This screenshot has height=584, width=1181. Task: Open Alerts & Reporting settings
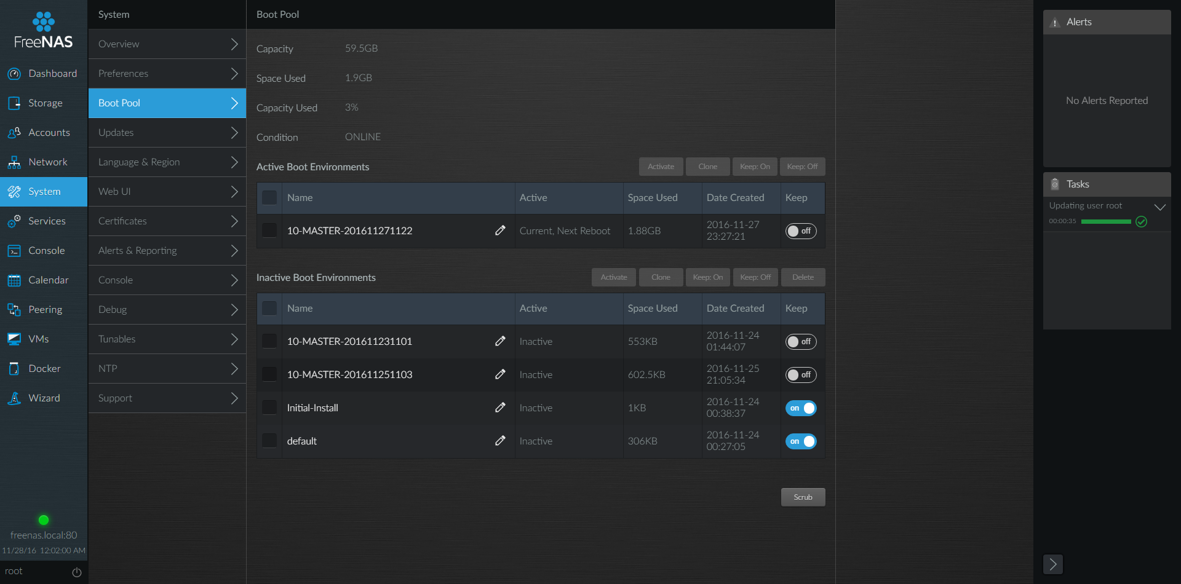pos(167,250)
